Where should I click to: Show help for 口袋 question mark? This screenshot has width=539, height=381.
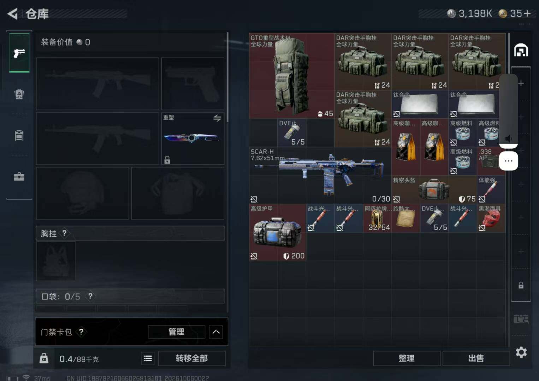(x=90, y=296)
